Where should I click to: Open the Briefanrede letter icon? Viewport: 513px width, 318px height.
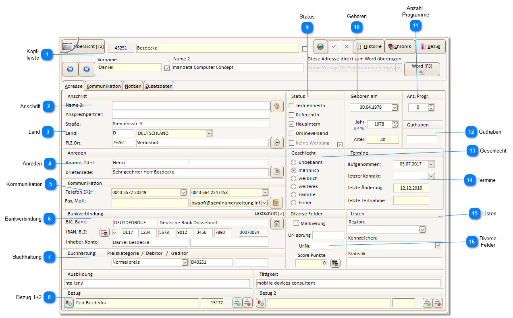pos(277,171)
